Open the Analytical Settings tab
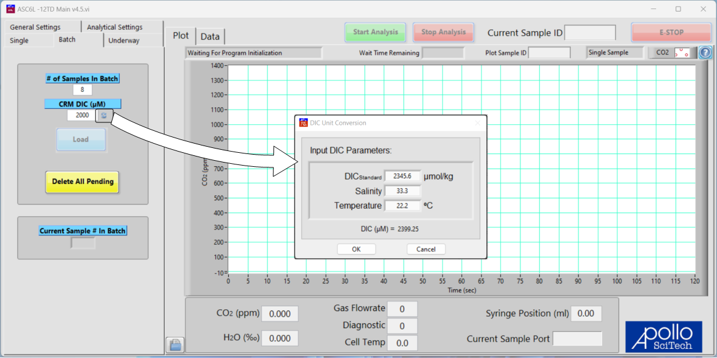717x358 pixels. 114,27
